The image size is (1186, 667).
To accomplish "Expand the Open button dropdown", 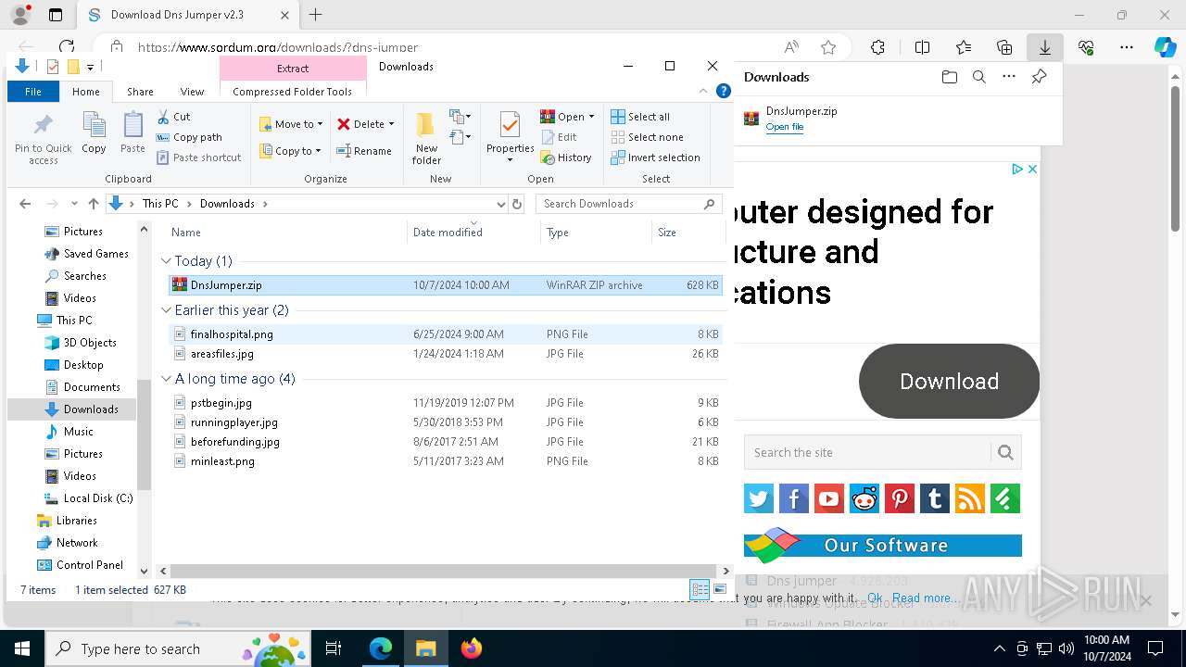I will 591,117.
